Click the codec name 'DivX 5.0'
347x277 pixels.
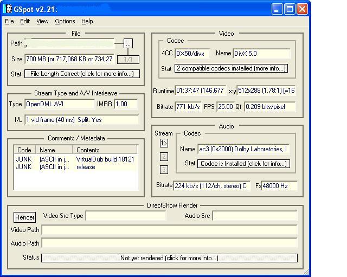click(261, 54)
